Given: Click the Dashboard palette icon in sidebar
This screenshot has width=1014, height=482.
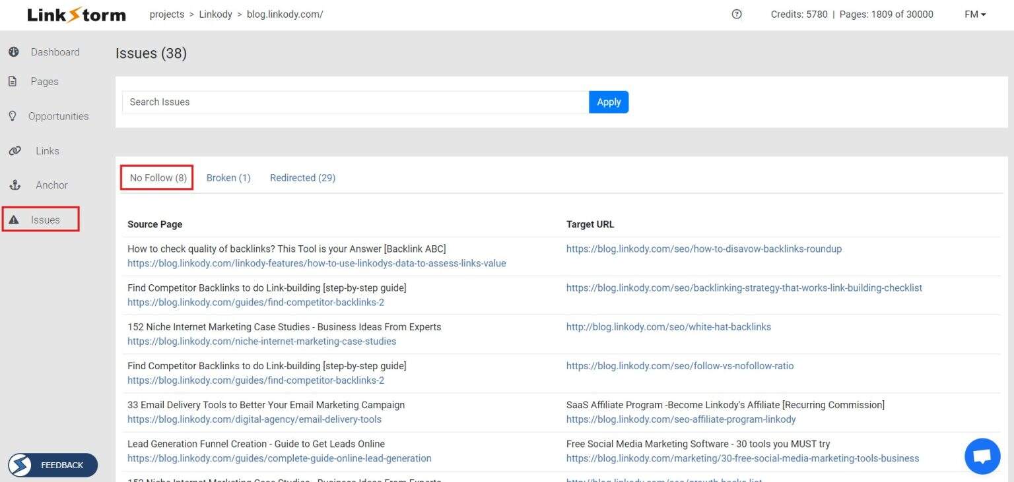Looking at the screenshot, I should [13, 52].
